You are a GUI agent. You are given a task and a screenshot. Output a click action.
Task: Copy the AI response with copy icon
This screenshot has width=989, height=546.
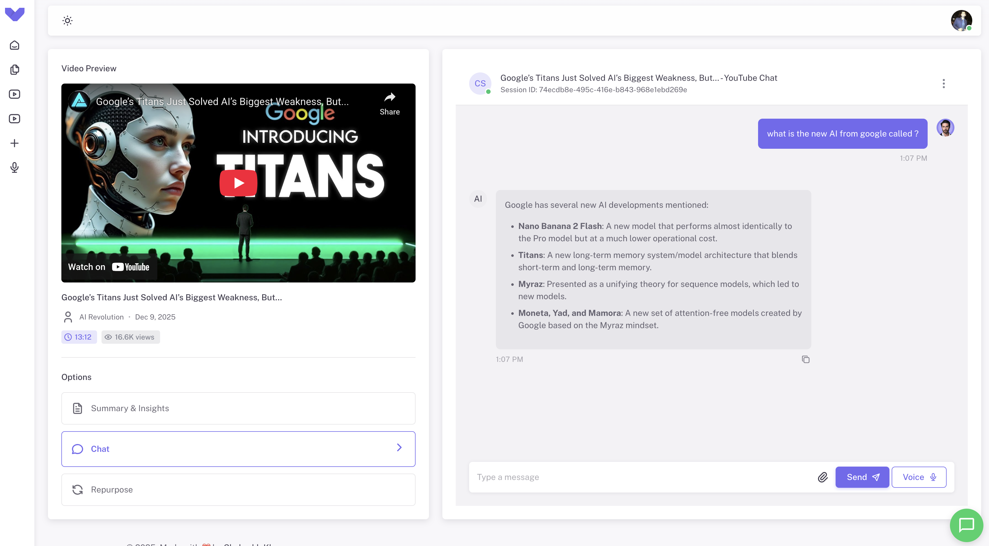(x=805, y=359)
